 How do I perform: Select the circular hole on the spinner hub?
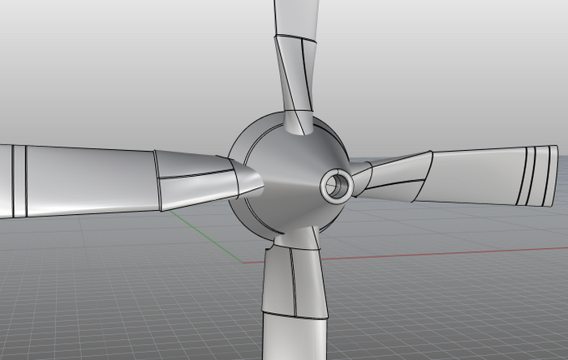(335, 186)
